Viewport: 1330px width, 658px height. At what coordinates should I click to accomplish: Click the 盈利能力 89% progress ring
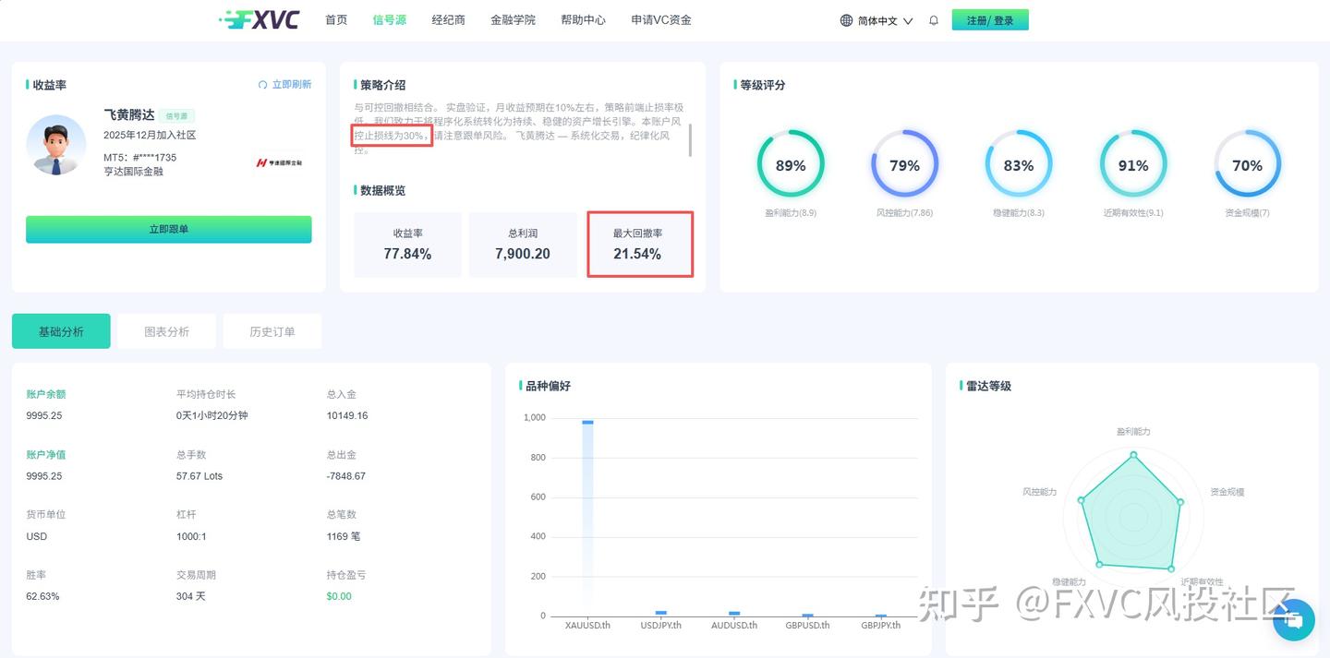pyautogui.click(x=791, y=165)
